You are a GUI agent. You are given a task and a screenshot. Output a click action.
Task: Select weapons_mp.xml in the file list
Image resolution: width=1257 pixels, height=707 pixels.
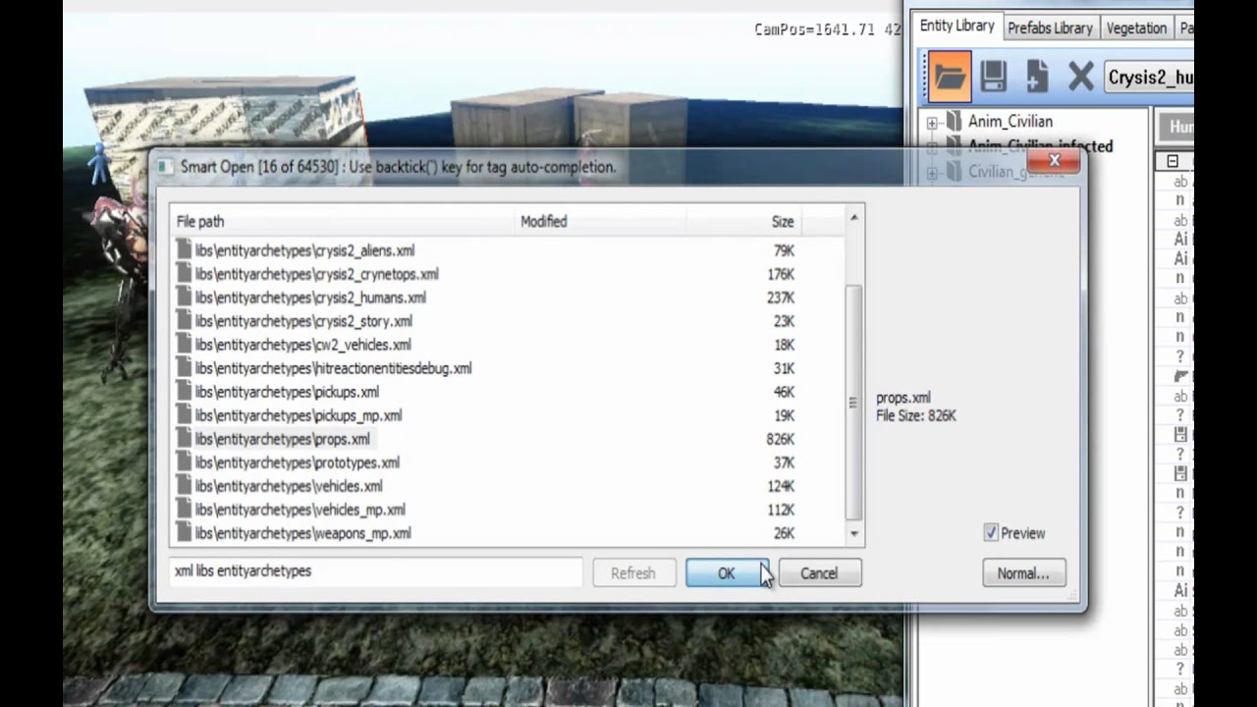302,533
